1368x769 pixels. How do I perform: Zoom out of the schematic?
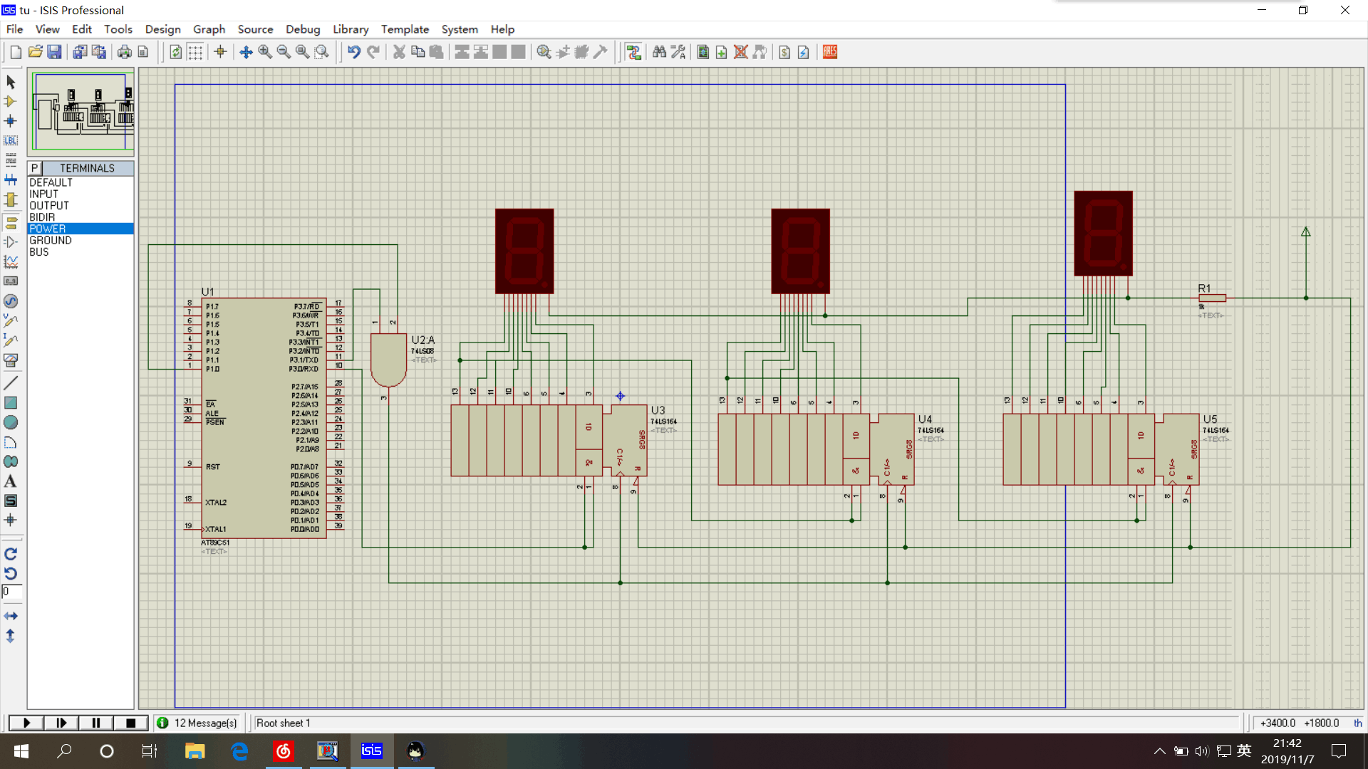point(284,52)
